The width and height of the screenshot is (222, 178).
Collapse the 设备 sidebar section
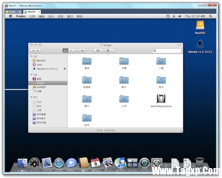tap(31, 57)
